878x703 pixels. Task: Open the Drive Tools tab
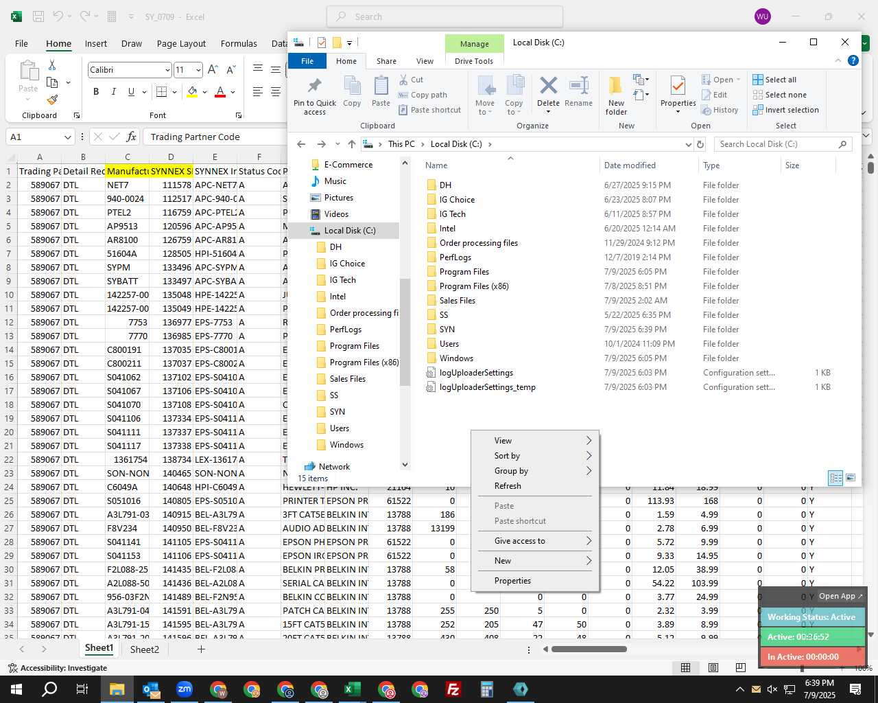(x=474, y=61)
